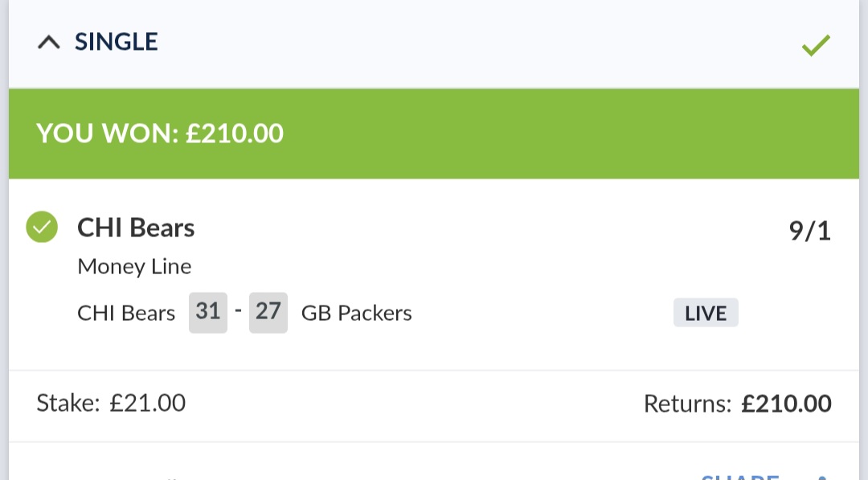Click the bold £210.00 returns amount

[786, 404]
